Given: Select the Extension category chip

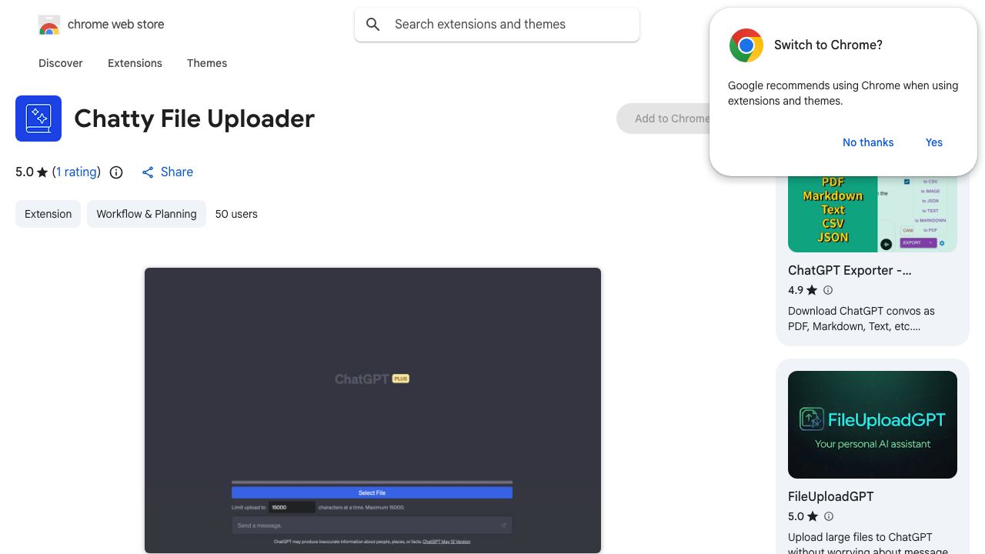Looking at the screenshot, I should (x=48, y=214).
